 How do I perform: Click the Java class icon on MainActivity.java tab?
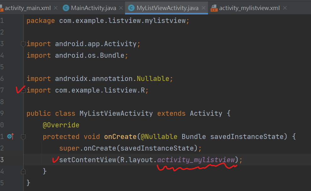[x=66, y=8]
